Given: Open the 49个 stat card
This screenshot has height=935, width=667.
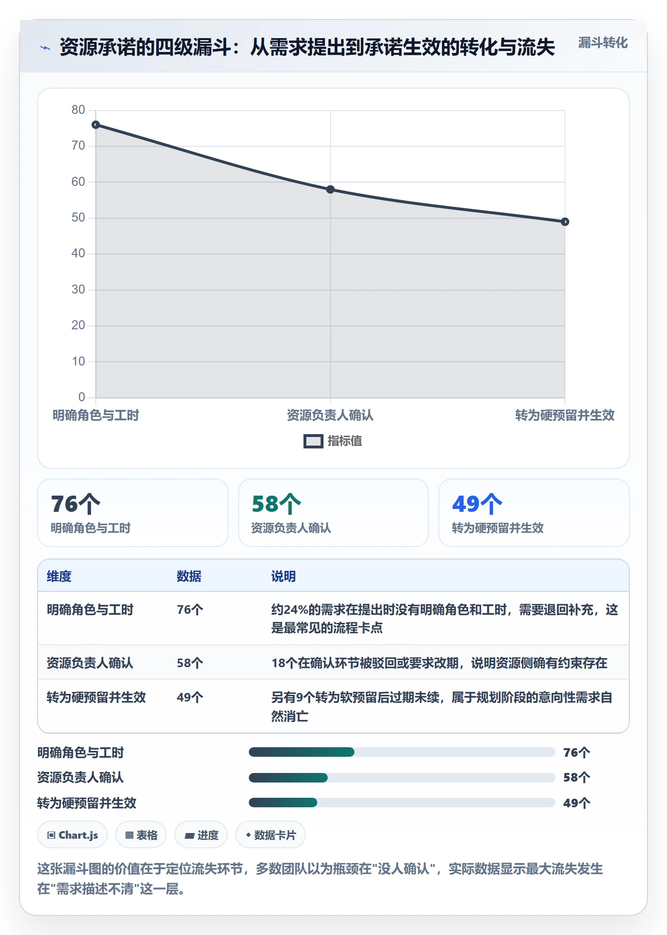Looking at the screenshot, I should click(534, 513).
